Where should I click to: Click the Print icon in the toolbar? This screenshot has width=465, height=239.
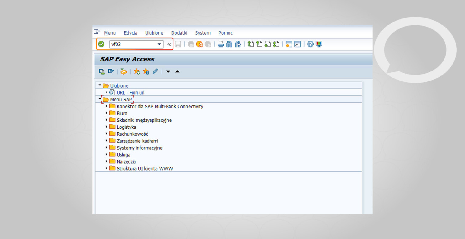tap(221, 44)
